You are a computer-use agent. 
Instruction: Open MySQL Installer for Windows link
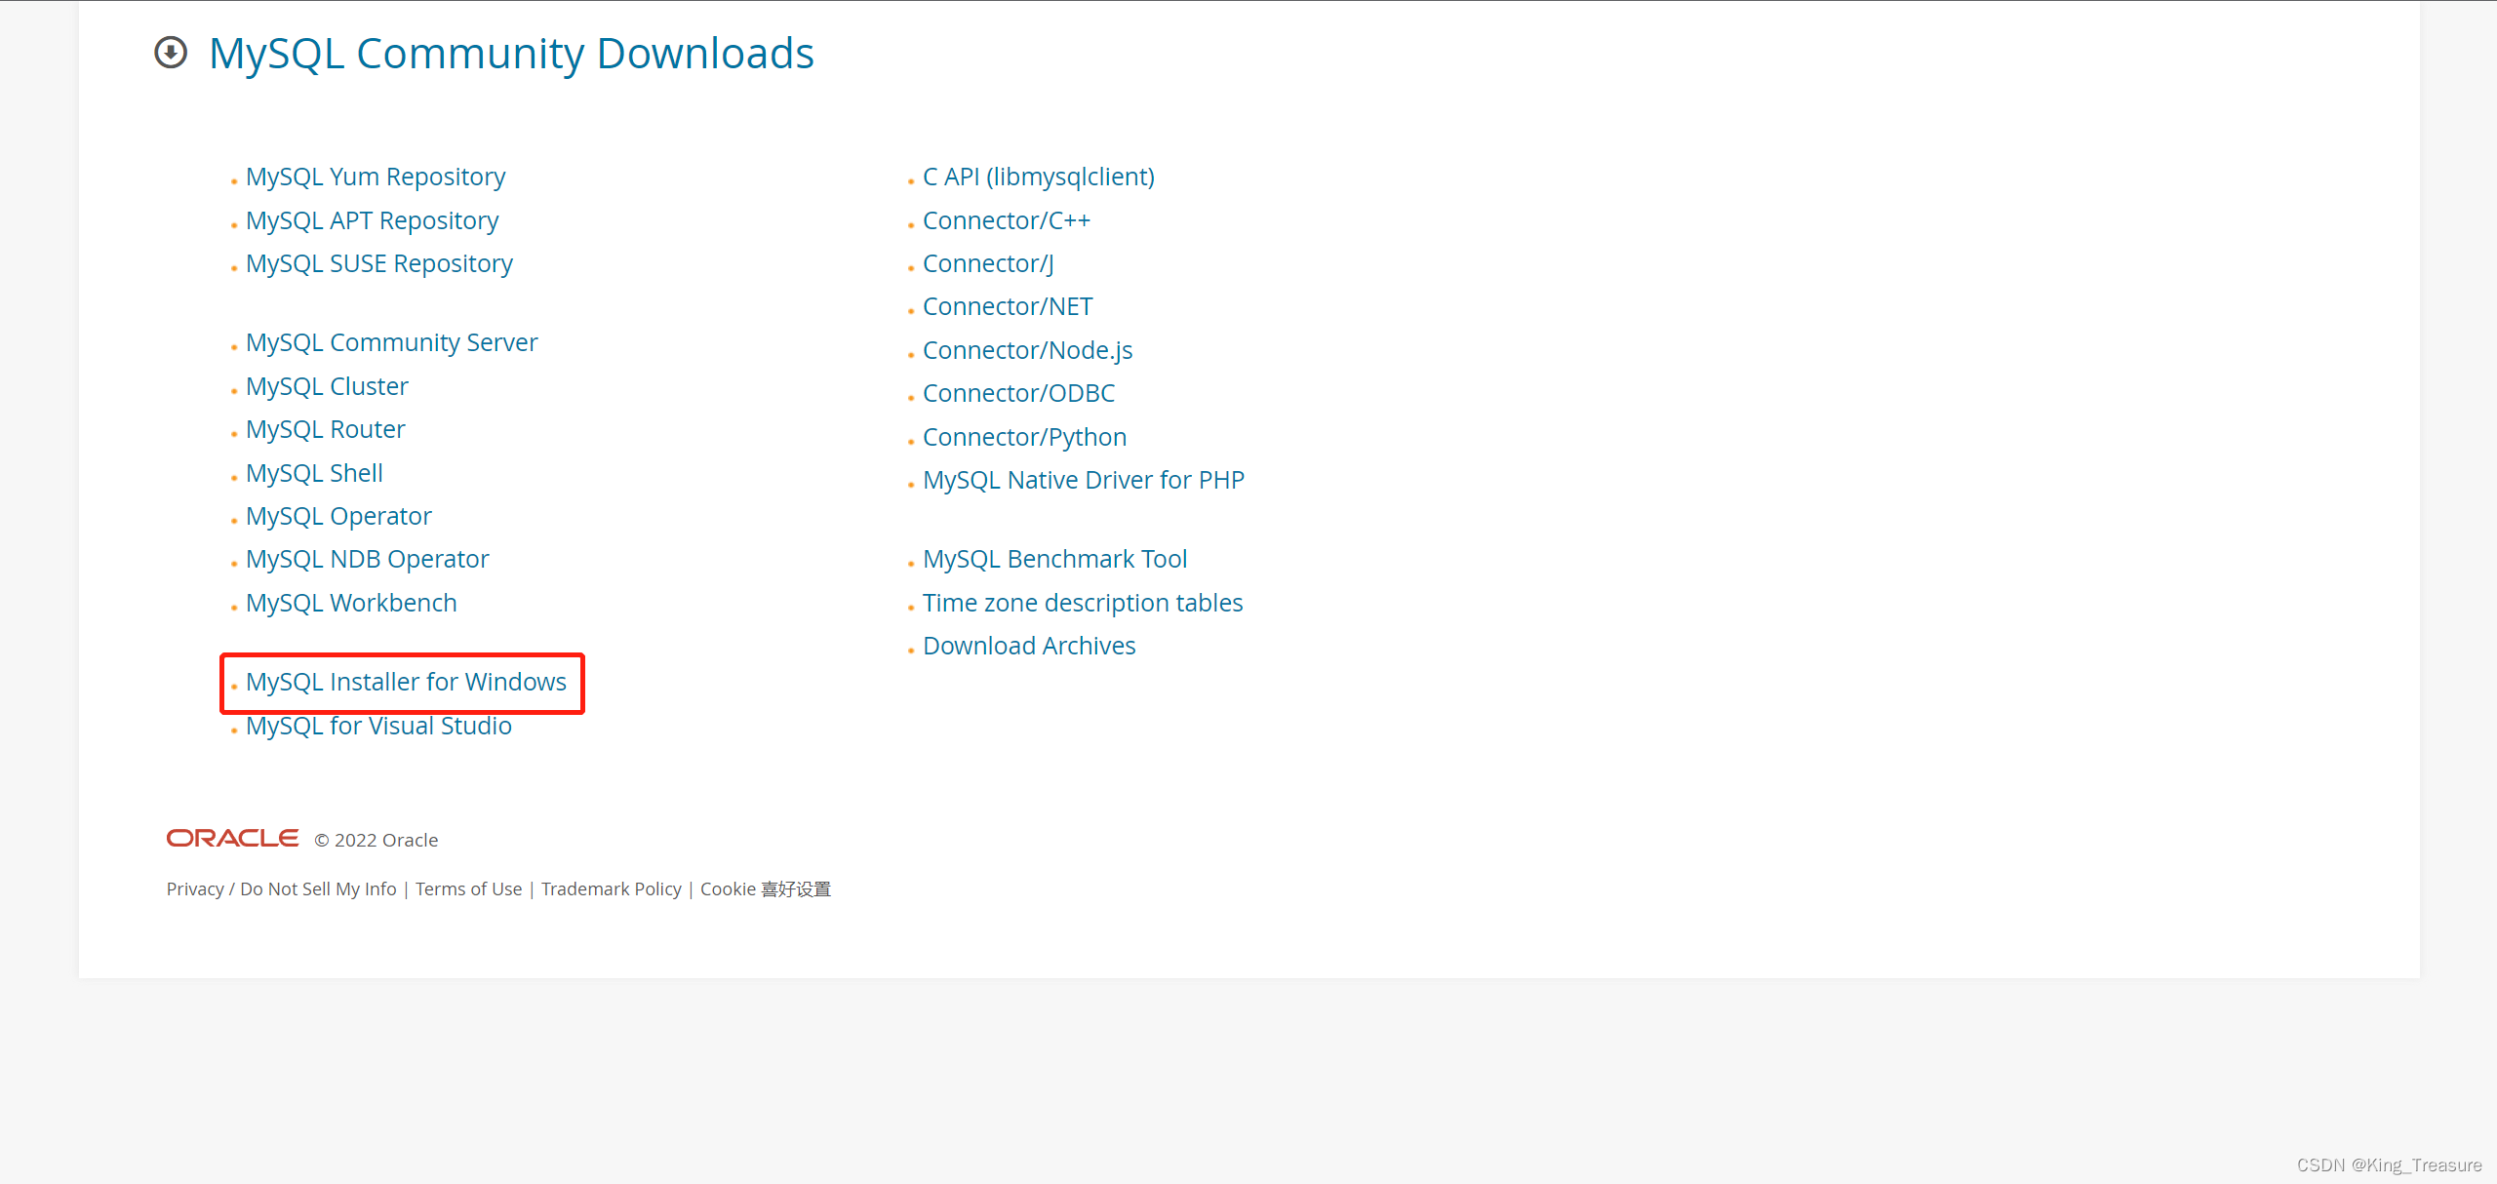point(405,682)
